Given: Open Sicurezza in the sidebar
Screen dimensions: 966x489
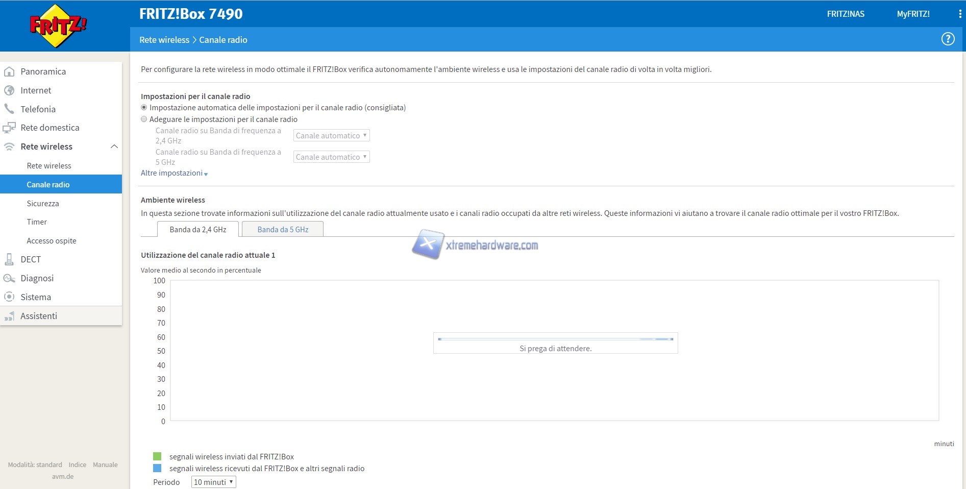Looking at the screenshot, I should 43,203.
